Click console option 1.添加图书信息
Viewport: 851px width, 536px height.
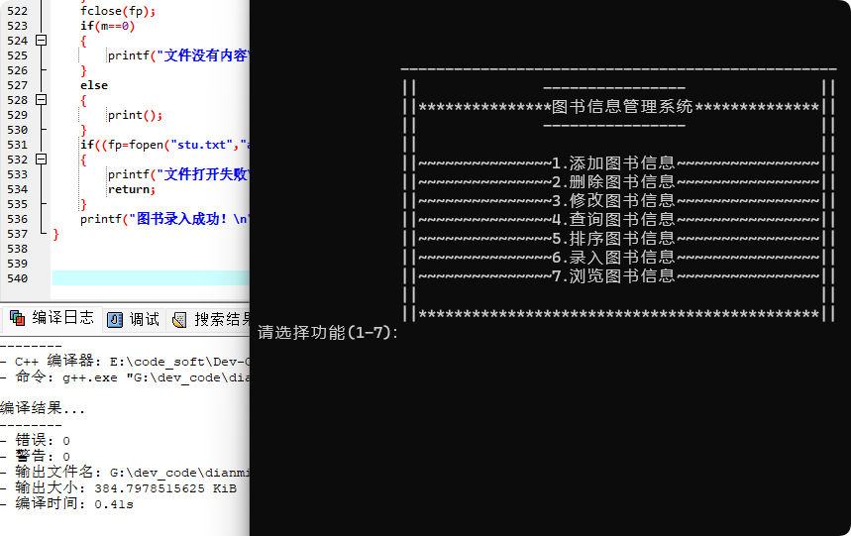[x=613, y=162]
